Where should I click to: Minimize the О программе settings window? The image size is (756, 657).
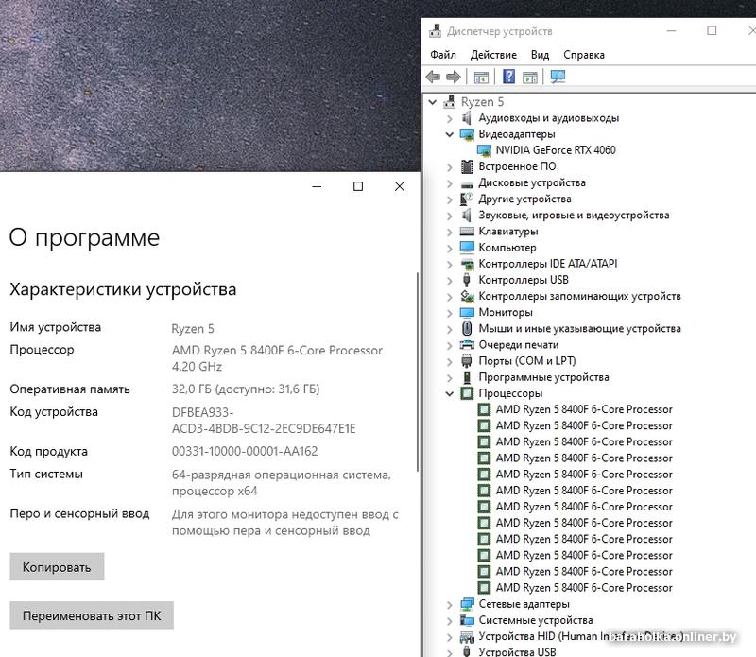[x=317, y=186]
